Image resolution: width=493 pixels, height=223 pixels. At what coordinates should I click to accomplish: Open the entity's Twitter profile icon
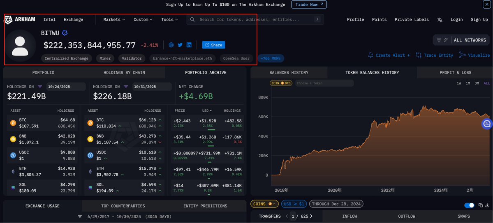pos(180,45)
